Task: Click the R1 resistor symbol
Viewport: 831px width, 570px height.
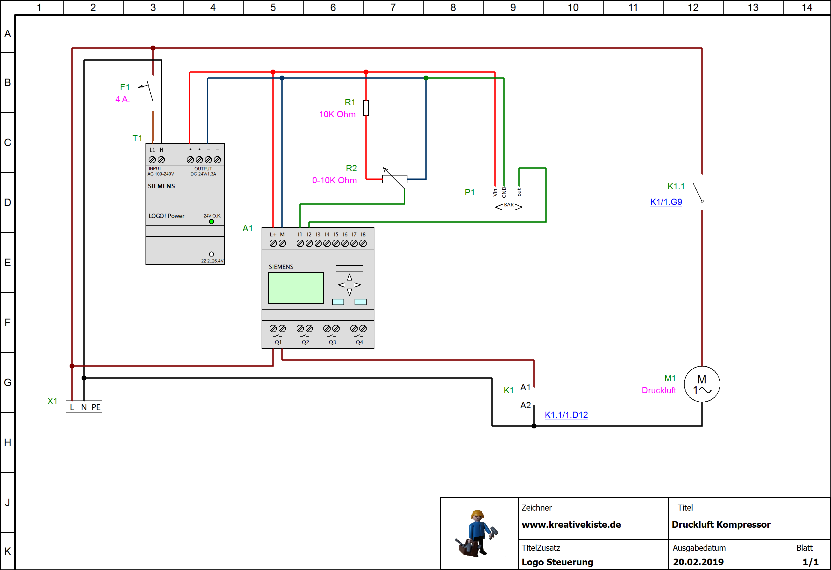Action: pos(366,108)
